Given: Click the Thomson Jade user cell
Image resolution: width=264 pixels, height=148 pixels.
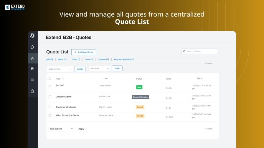Looking at the screenshot, I should [106, 115].
